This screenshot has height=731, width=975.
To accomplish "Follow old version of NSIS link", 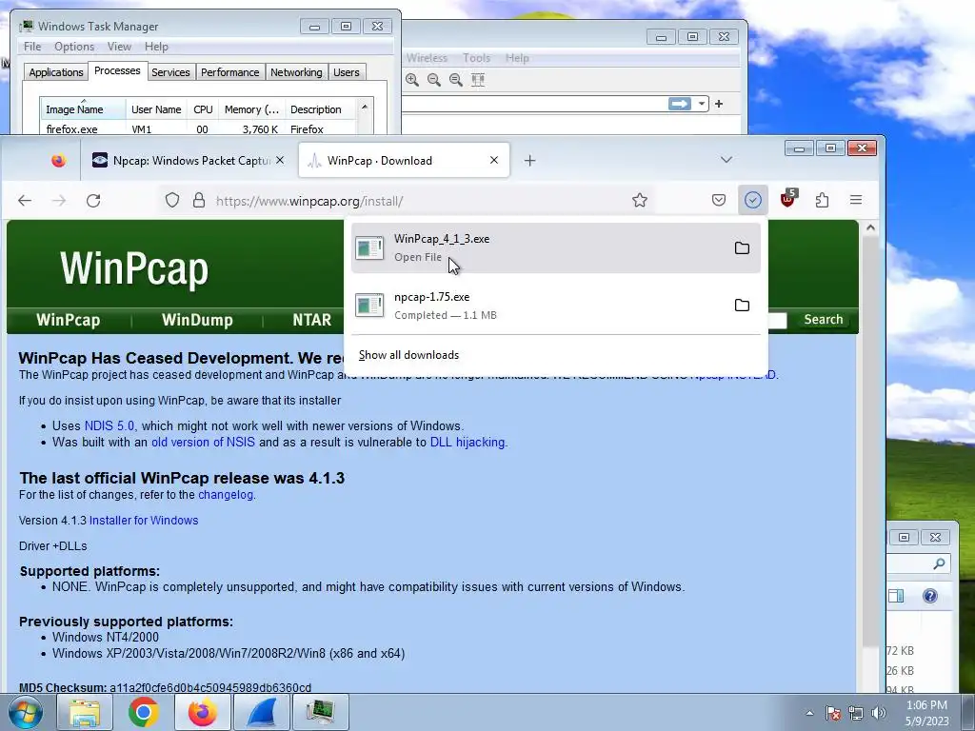I will (x=203, y=442).
